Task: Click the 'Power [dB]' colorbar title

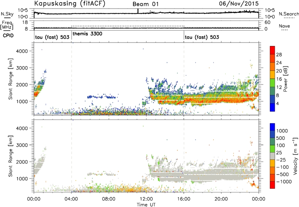Action: point(285,79)
